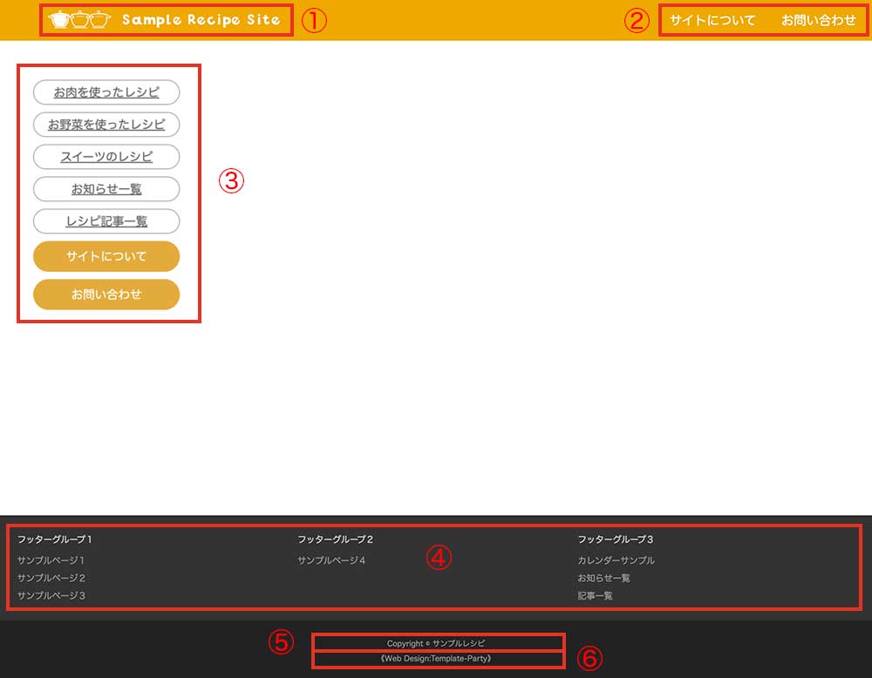Open 記事一覧 footer link
This screenshot has width=872, height=678.
(595, 595)
